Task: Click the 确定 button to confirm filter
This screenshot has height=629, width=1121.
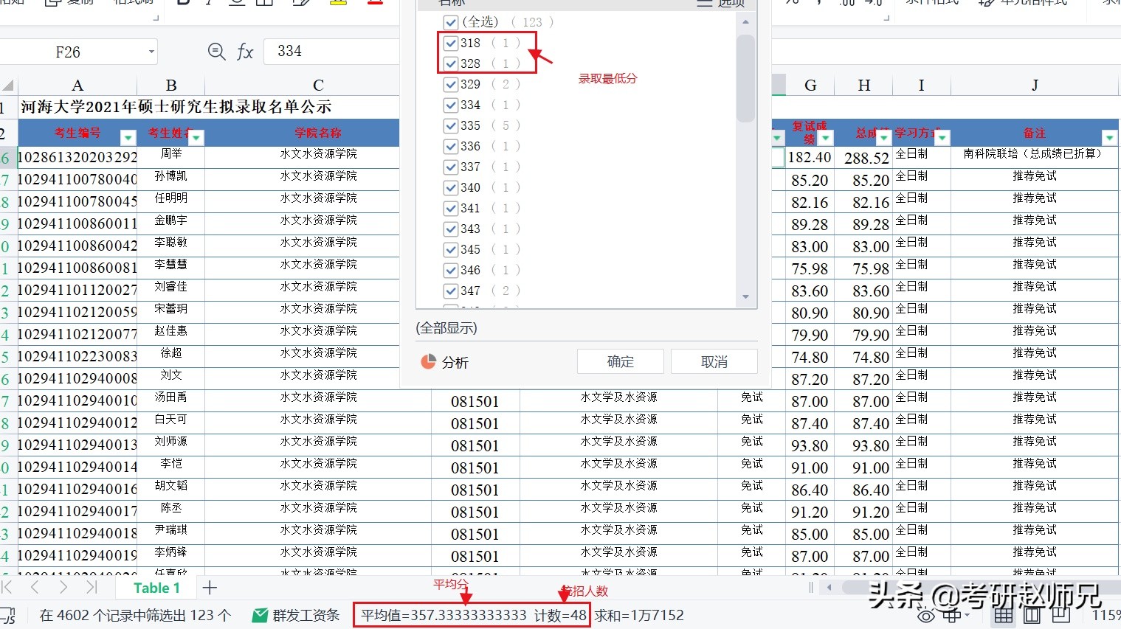Action: click(x=620, y=361)
